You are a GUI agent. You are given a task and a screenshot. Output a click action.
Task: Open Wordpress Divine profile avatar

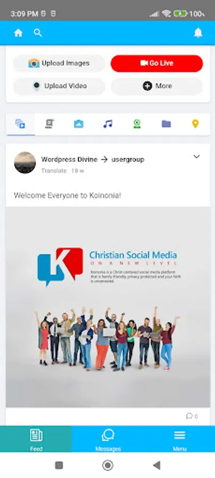pos(25,163)
